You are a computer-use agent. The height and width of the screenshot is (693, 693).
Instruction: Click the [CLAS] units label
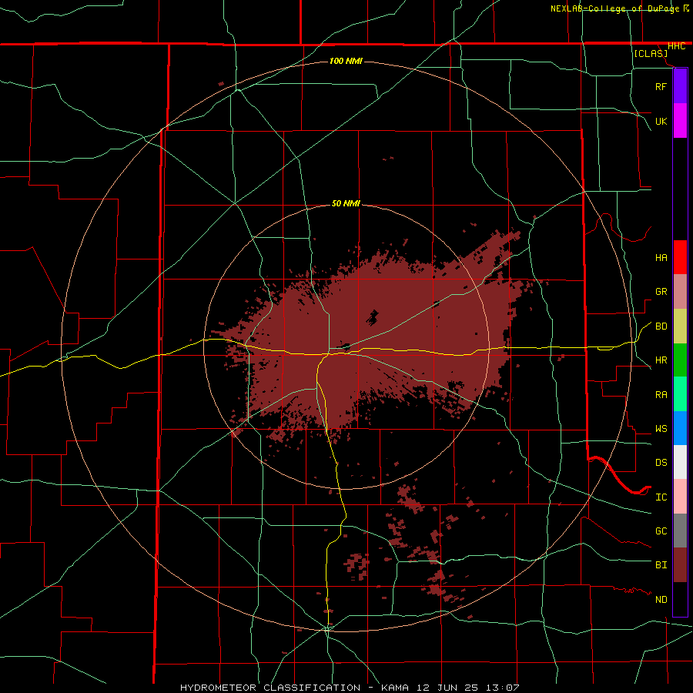651,54
